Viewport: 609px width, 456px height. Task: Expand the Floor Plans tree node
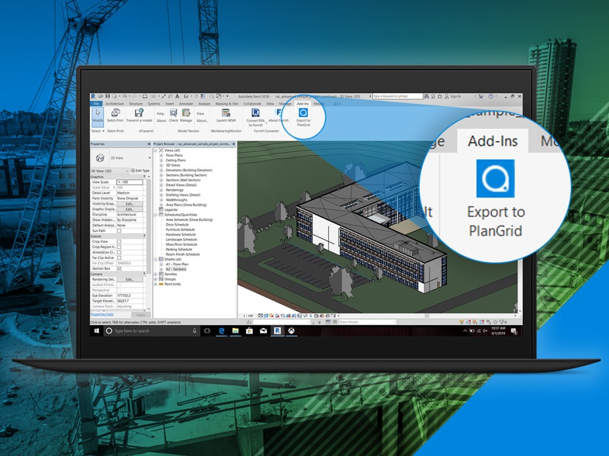point(161,155)
